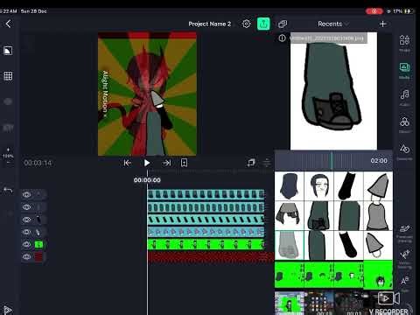Tap the lines icon right of the loop button

tap(267, 163)
